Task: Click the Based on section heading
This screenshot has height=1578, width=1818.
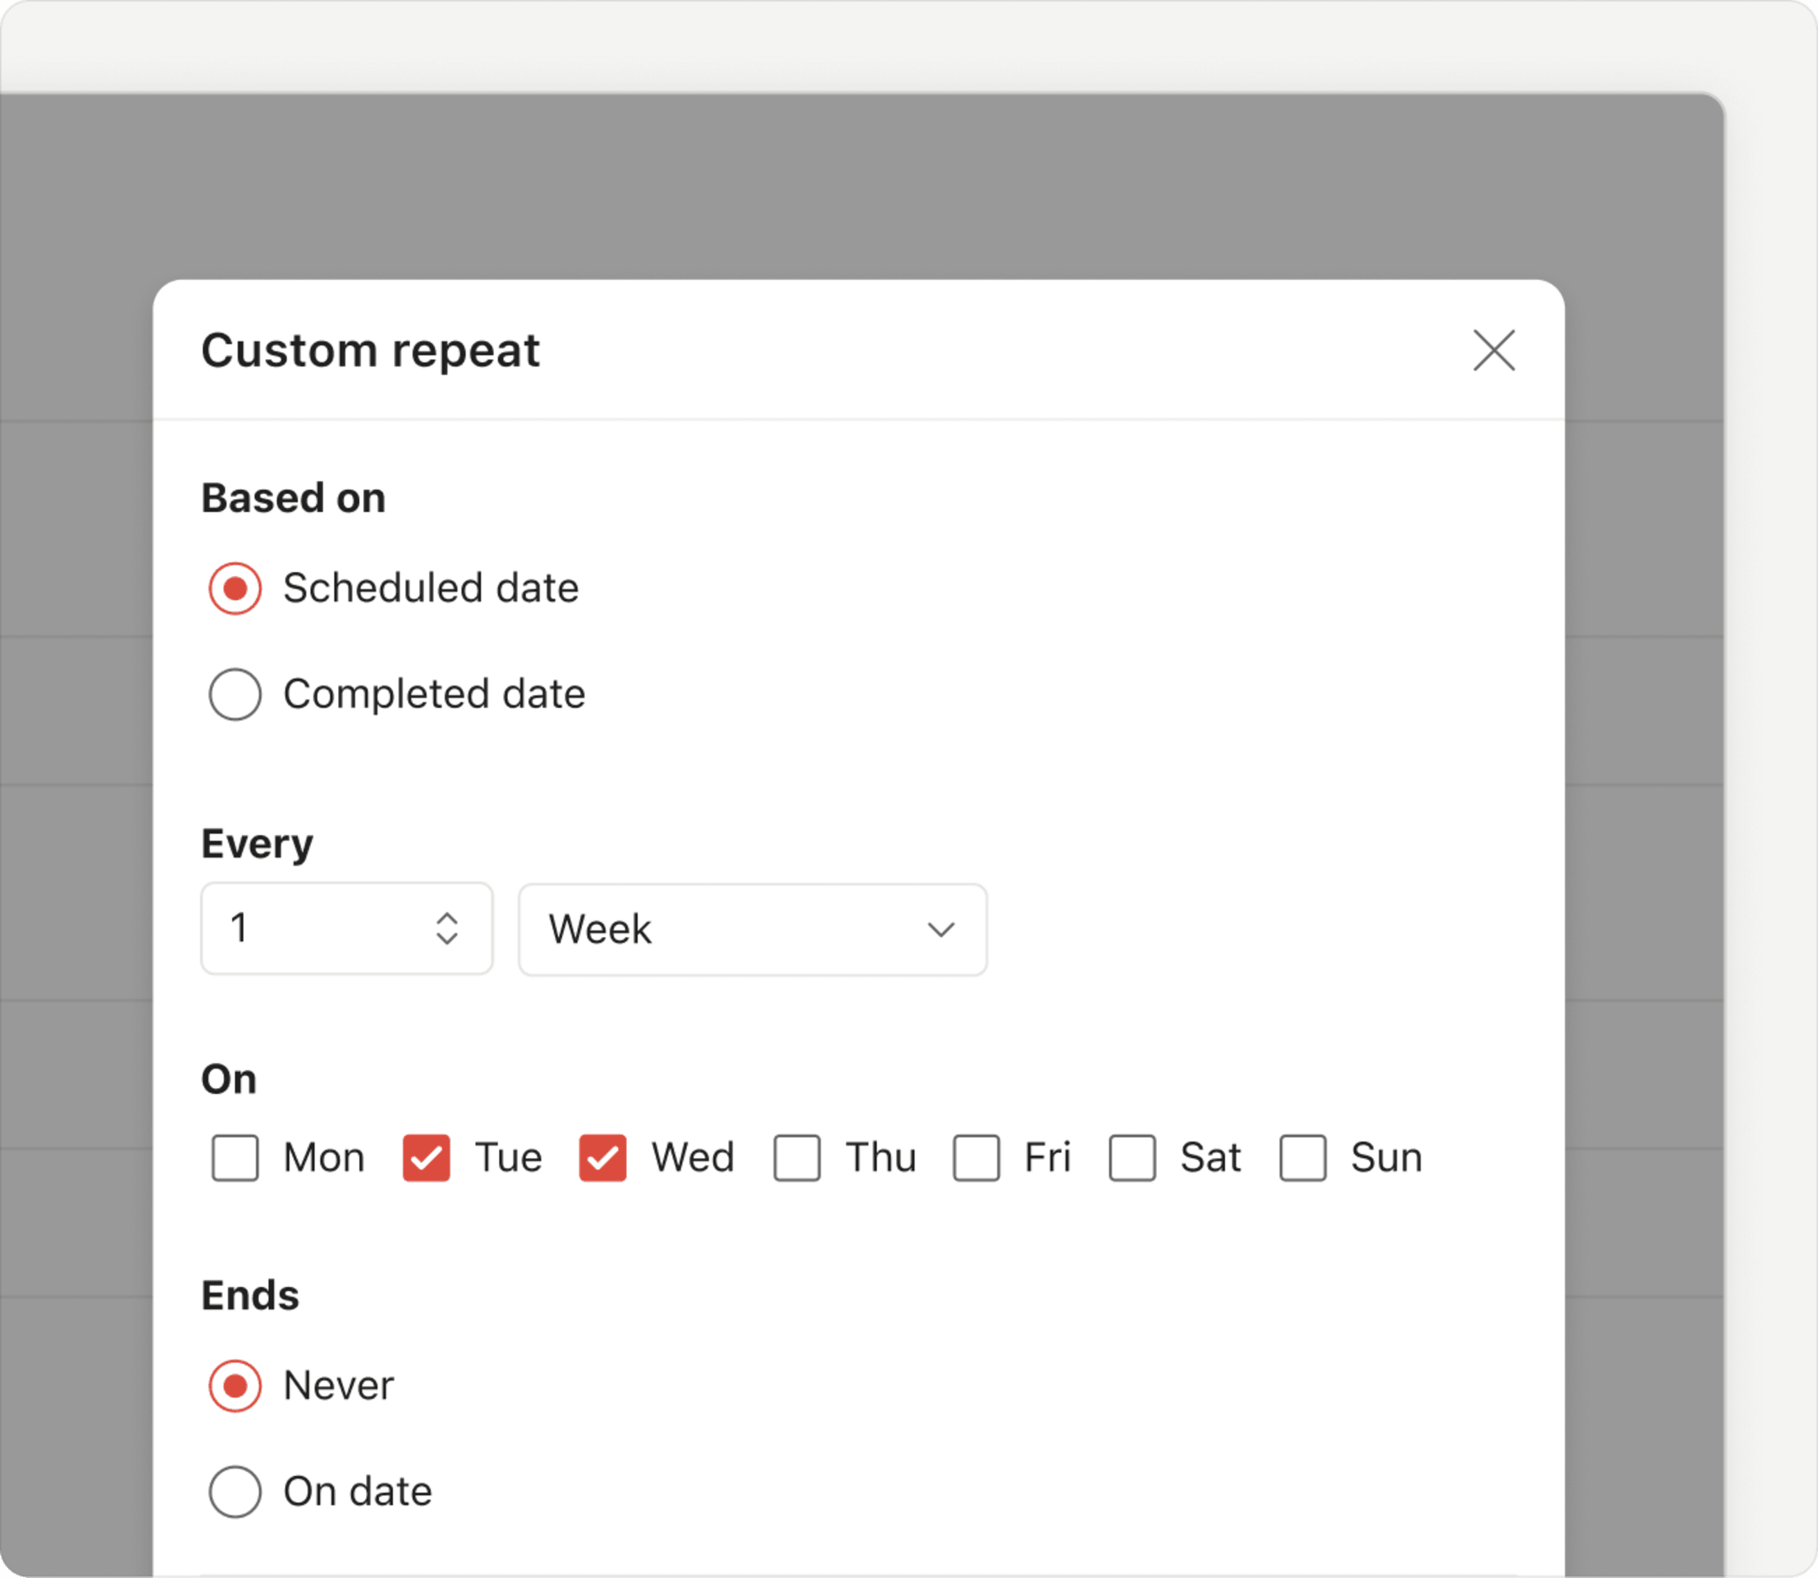Action: pos(293,498)
